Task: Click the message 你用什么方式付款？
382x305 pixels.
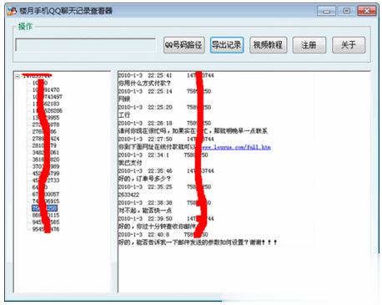Action: click(144, 83)
